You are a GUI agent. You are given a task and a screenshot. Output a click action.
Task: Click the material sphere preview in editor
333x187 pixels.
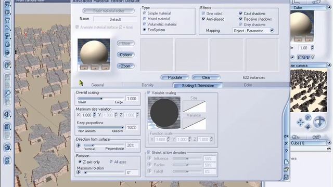pos(94,55)
